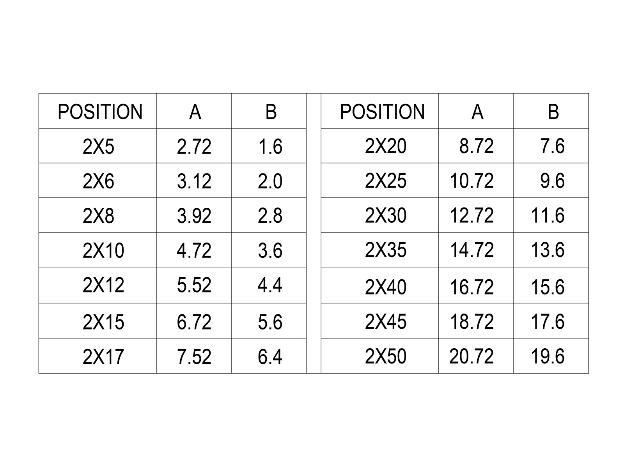
Task: Select the 13.6 value for 2X35
Action: tap(548, 250)
